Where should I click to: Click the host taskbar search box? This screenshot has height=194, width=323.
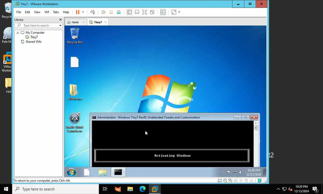click(56, 189)
